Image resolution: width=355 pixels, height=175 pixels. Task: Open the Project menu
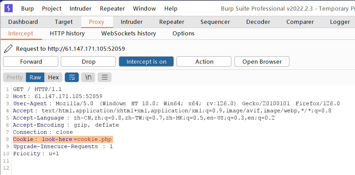(x=51, y=9)
